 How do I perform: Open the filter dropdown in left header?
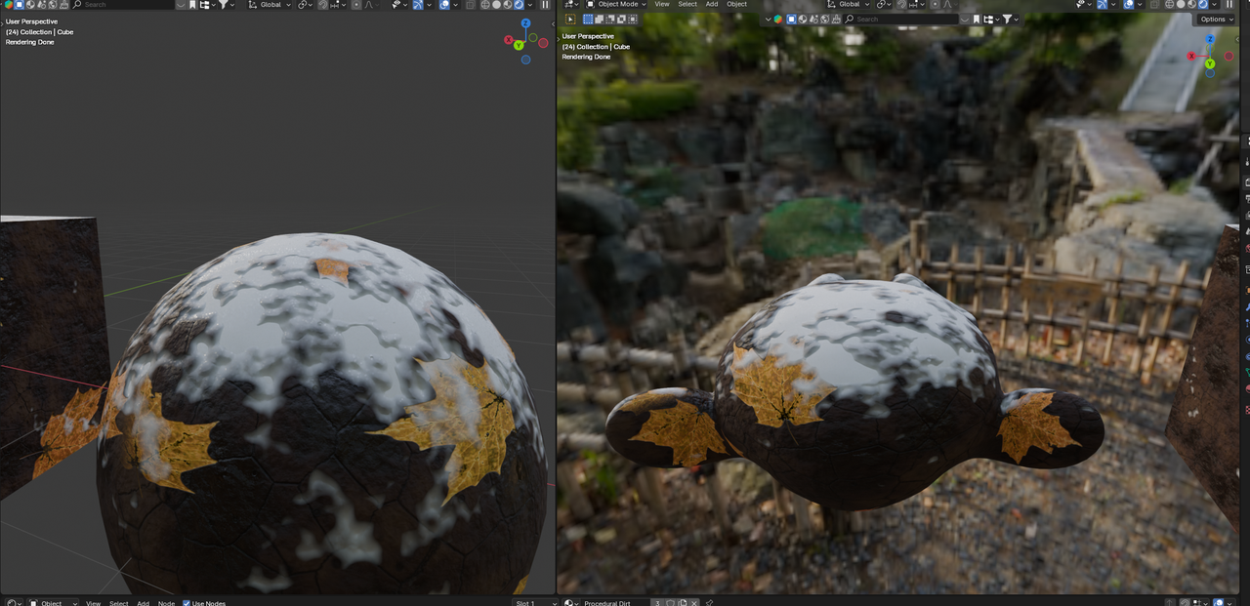point(227,5)
